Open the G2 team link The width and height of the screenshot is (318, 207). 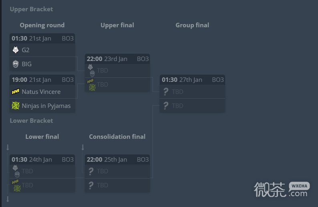click(x=26, y=50)
